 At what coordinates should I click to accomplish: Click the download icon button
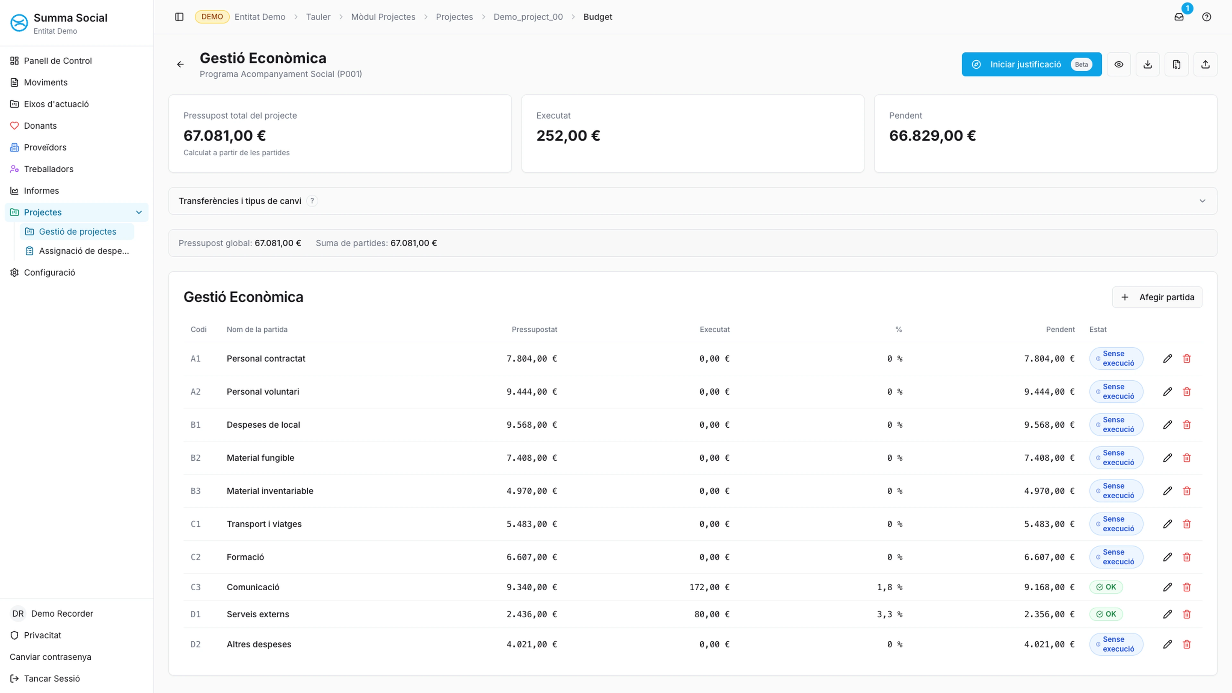pos(1147,64)
